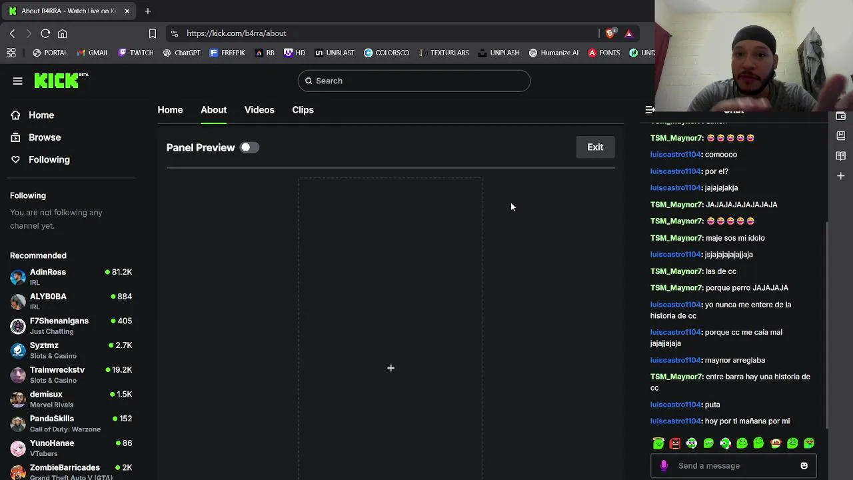This screenshot has width=853, height=480.
Task: Select the About channel tab
Action: point(214,110)
